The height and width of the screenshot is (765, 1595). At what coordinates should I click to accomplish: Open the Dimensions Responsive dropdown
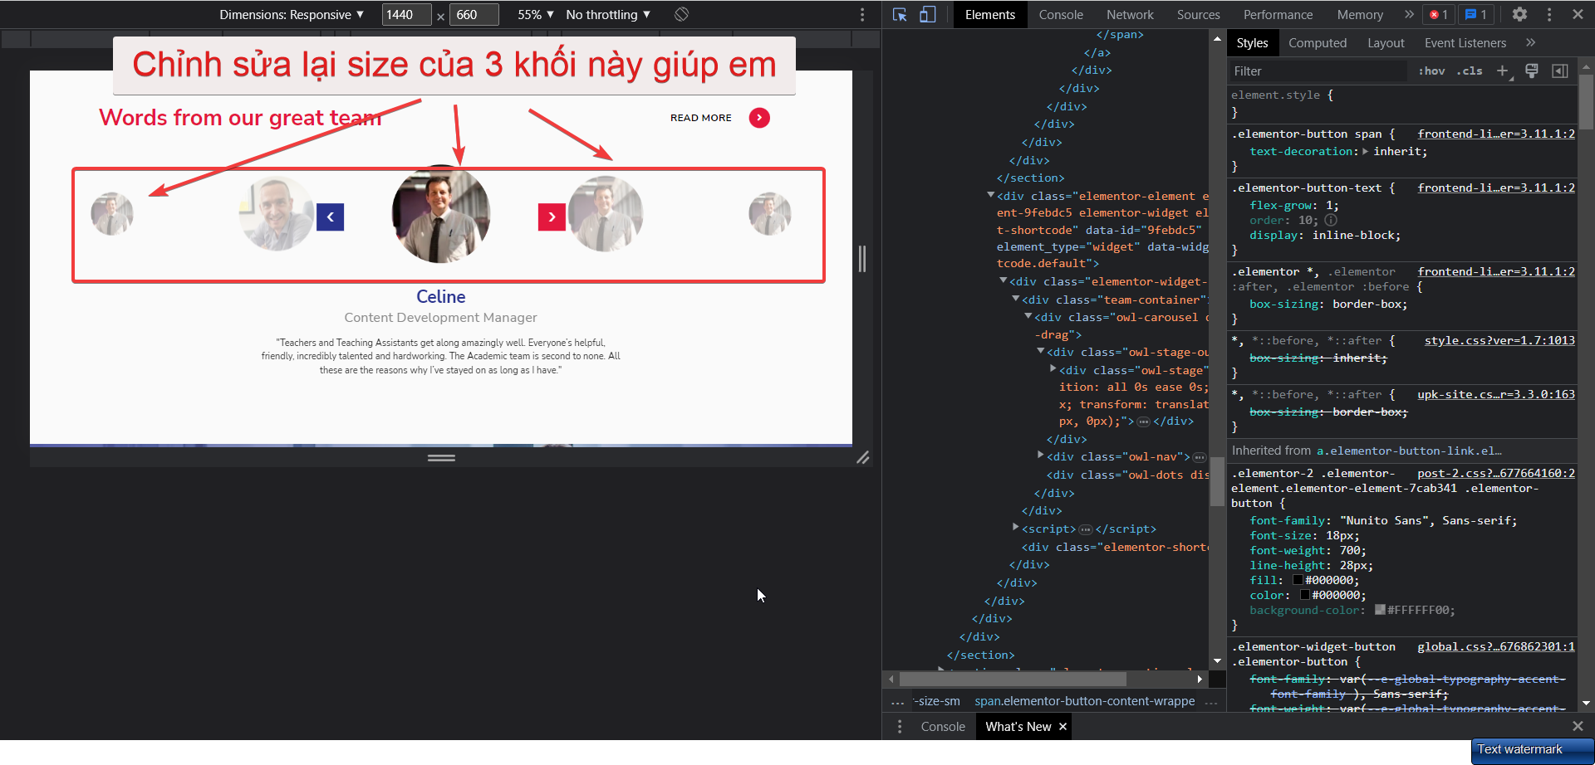tap(292, 14)
